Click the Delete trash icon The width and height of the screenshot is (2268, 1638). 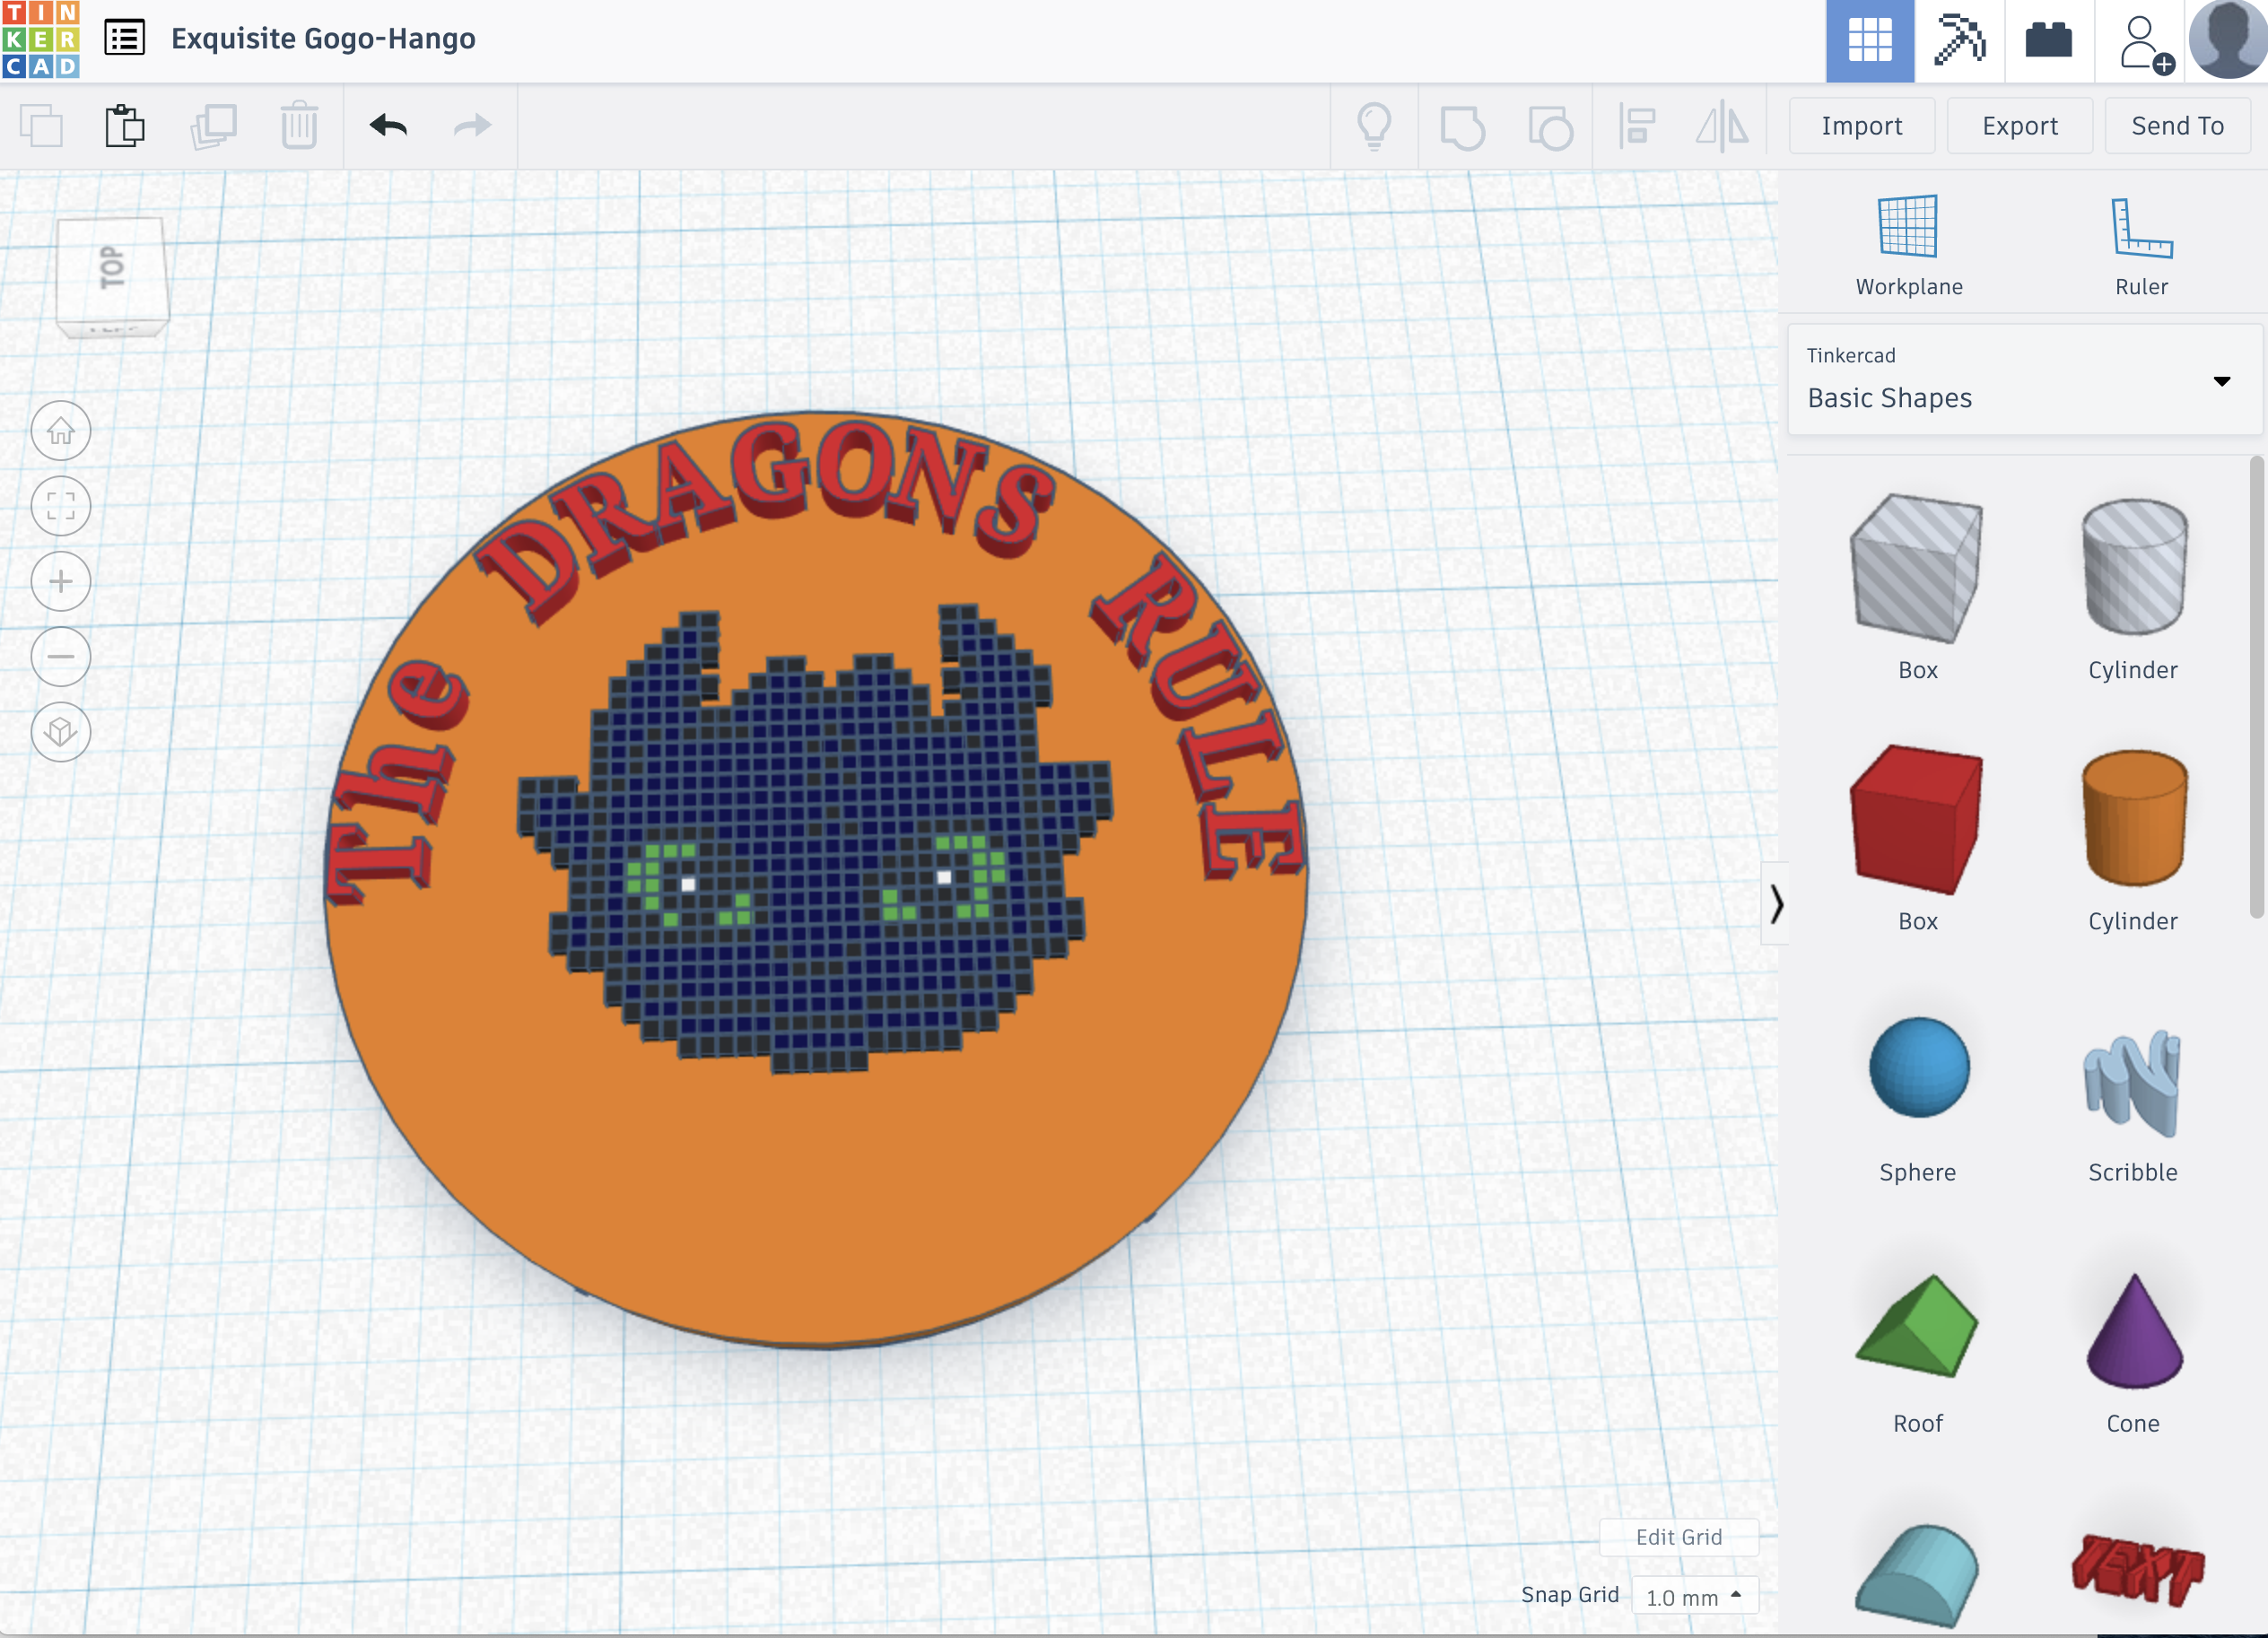pos(299,126)
